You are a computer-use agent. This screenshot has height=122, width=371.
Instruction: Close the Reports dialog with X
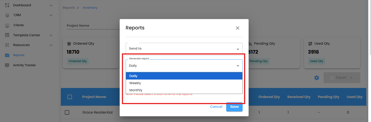coord(237,28)
